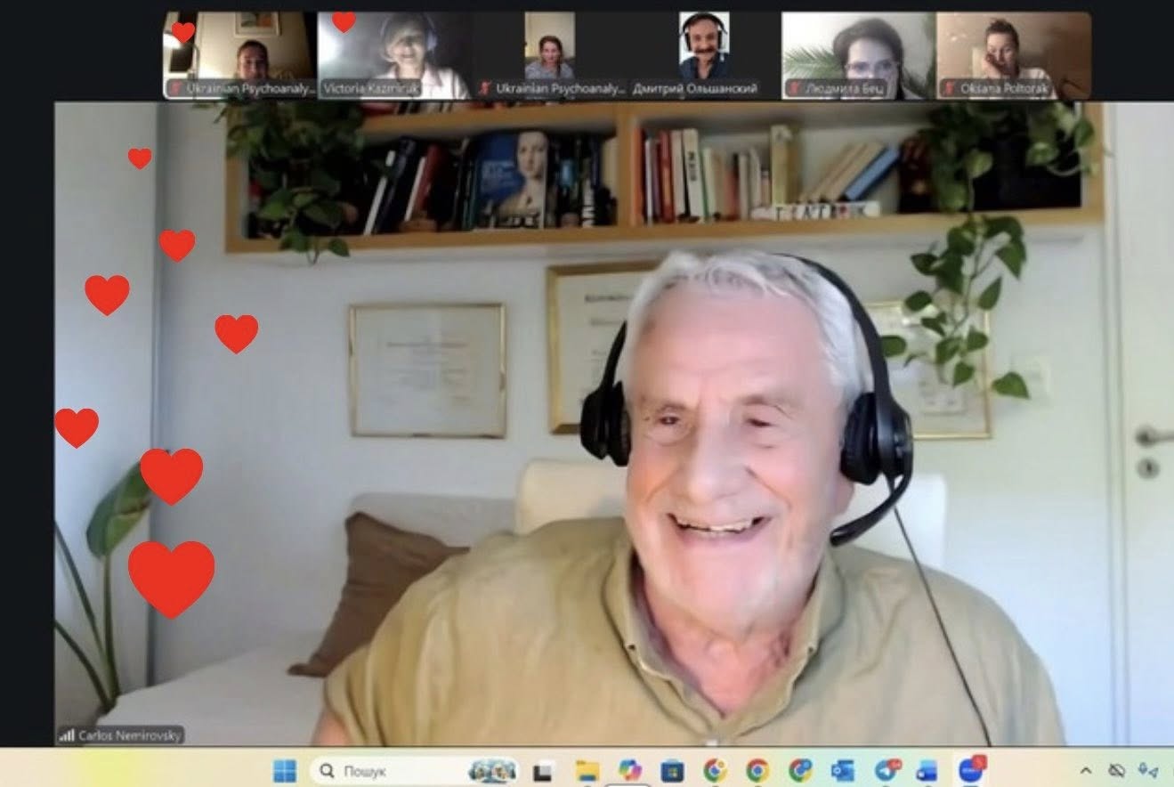Select Дмитрий Ольшанский's video thumbnail
The width and height of the screenshot is (1174, 787).
[703, 54]
